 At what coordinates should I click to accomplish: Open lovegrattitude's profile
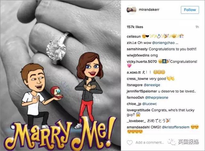[138, 110]
